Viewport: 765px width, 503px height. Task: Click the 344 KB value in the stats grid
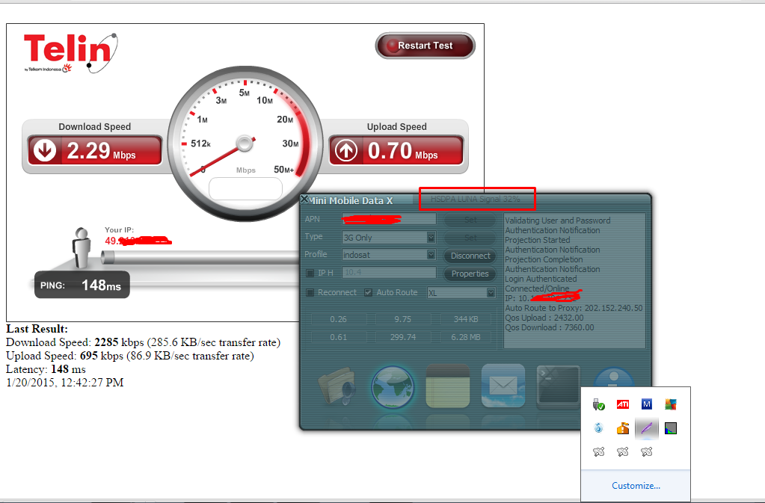tap(465, 319)
